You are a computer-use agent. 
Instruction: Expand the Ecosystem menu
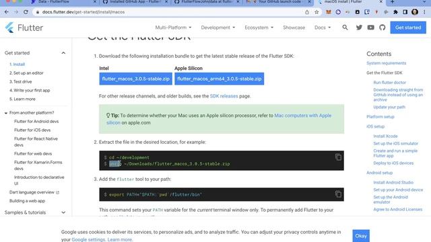[259, 28]
